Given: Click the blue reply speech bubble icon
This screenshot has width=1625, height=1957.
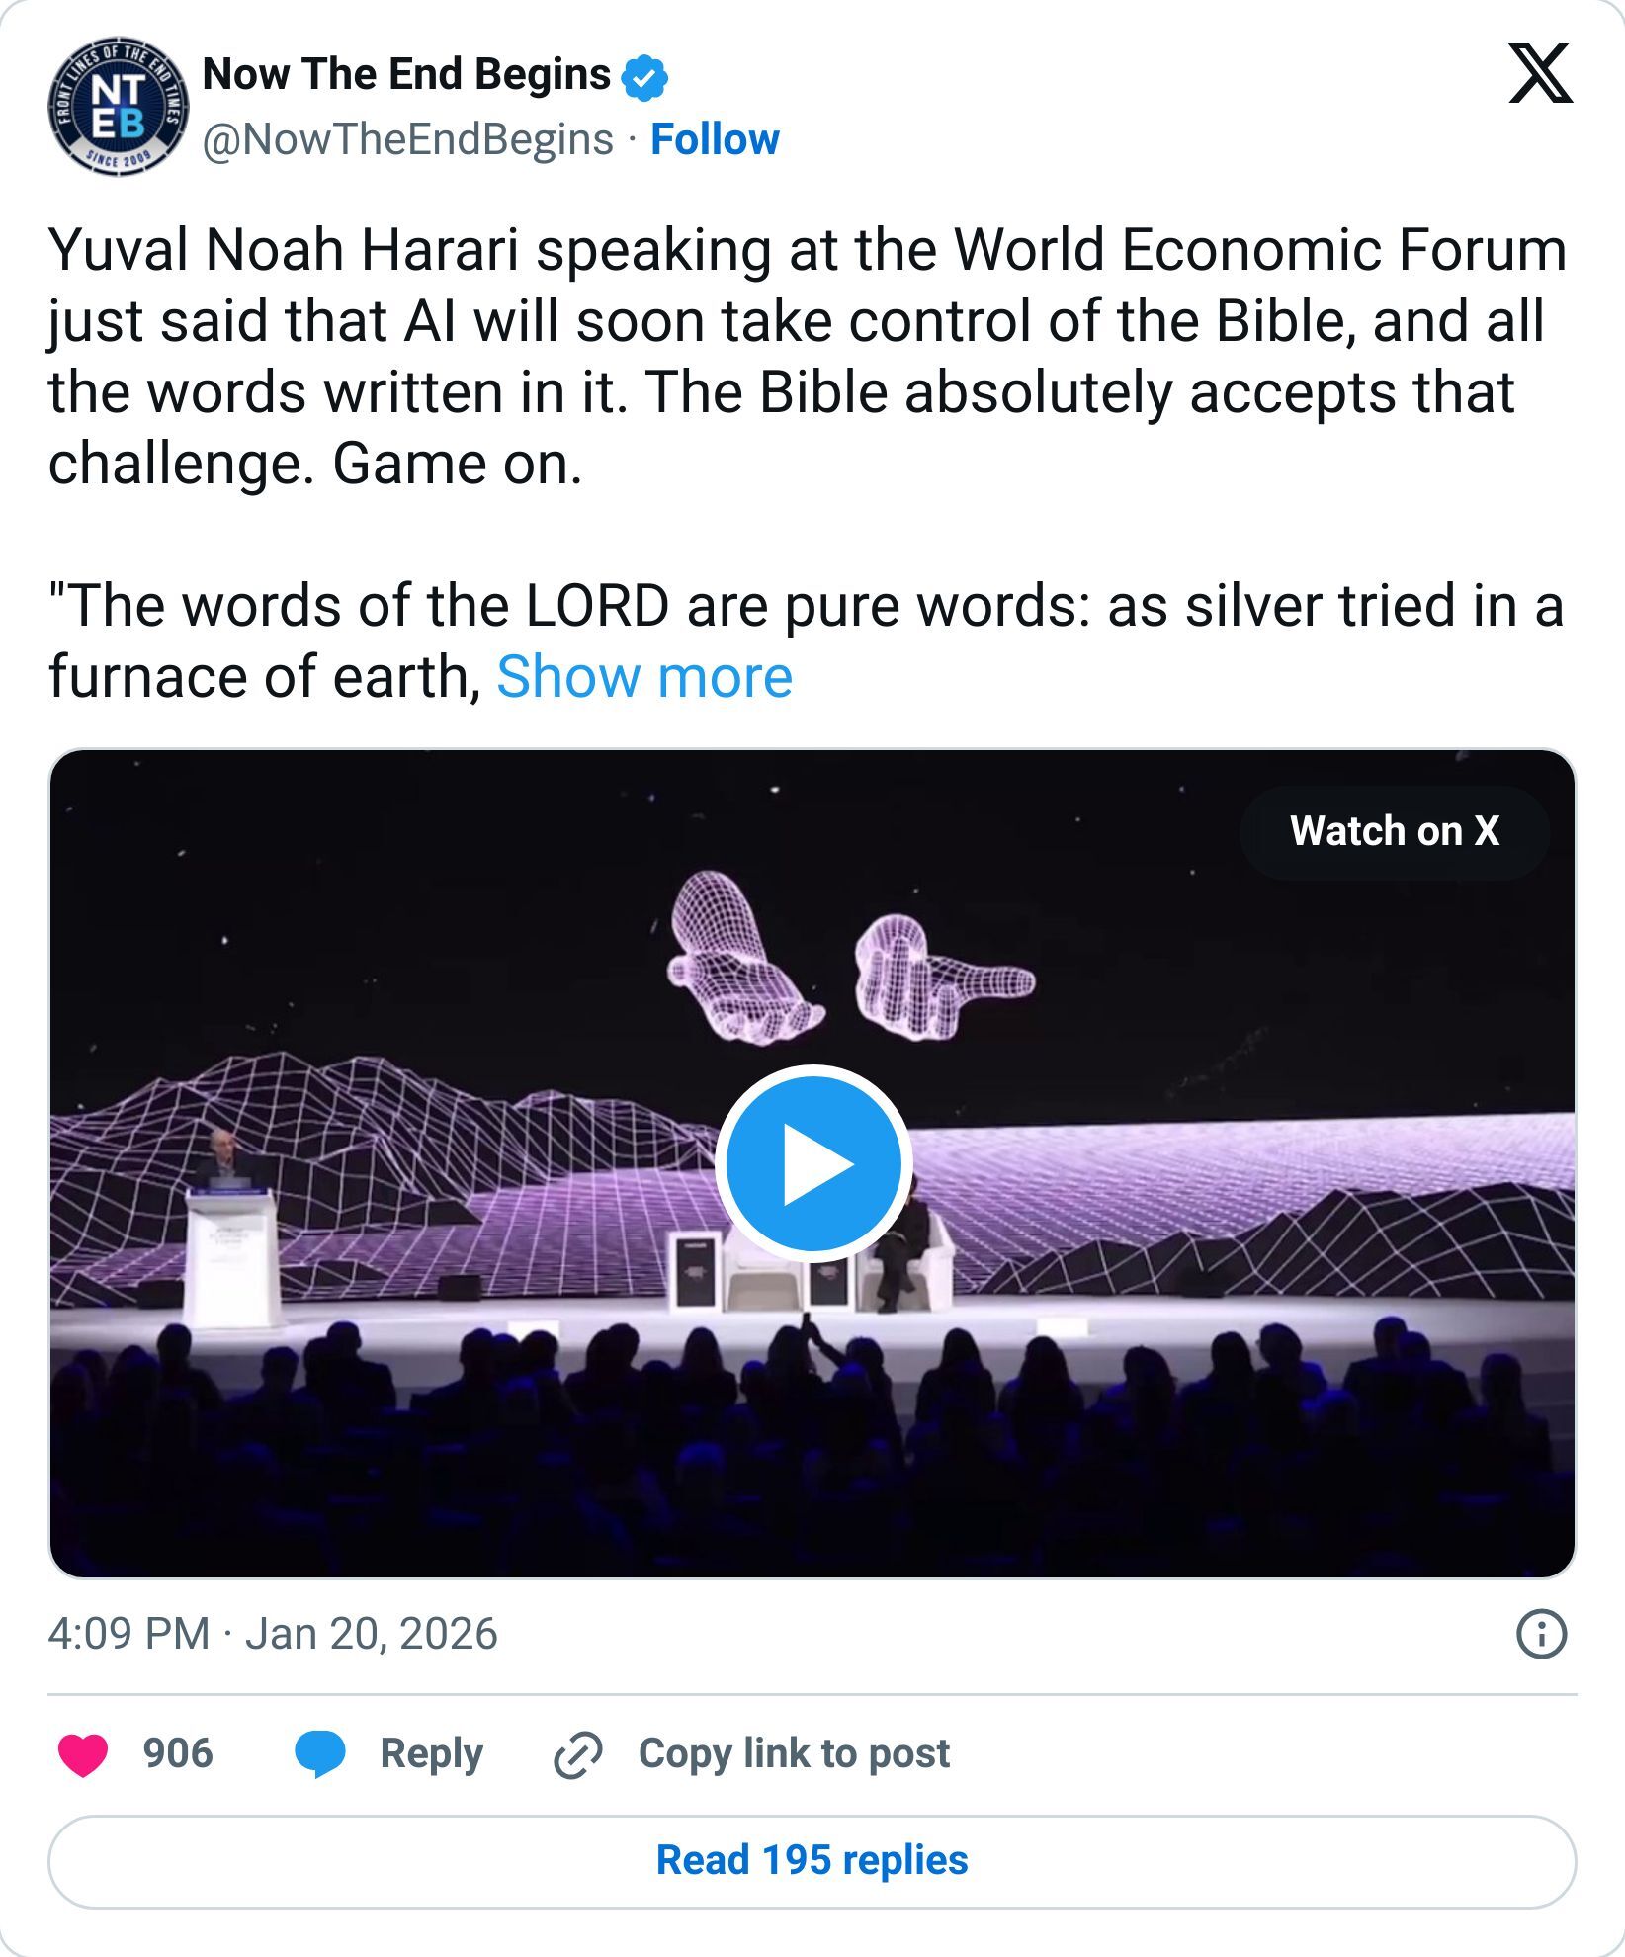Looking at the screenshot, I should 320,1754.
